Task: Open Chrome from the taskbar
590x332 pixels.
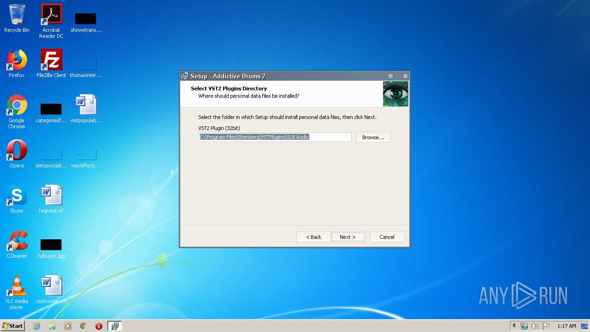Action: click(x=83, y=326)
